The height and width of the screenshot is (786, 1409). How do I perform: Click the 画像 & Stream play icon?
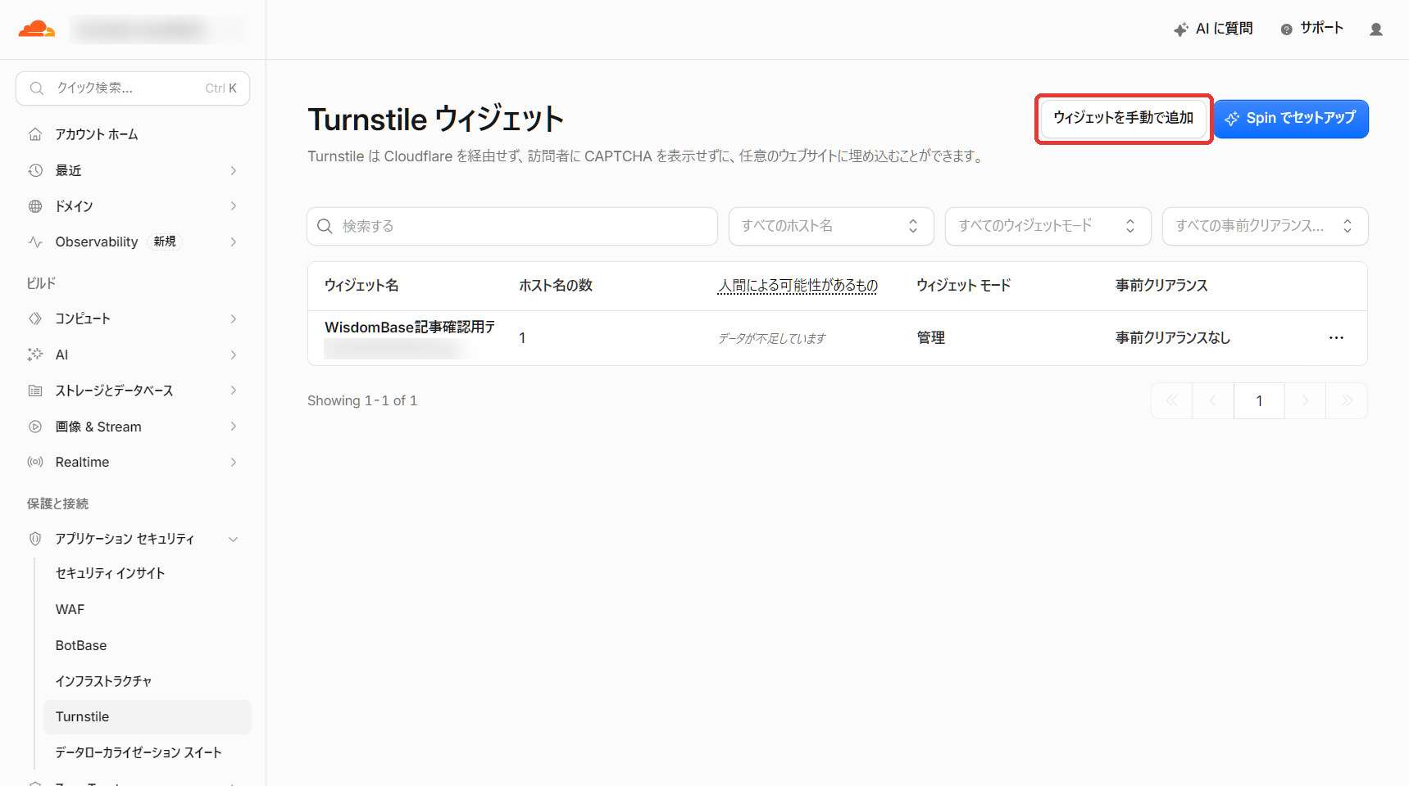[35, 427]
